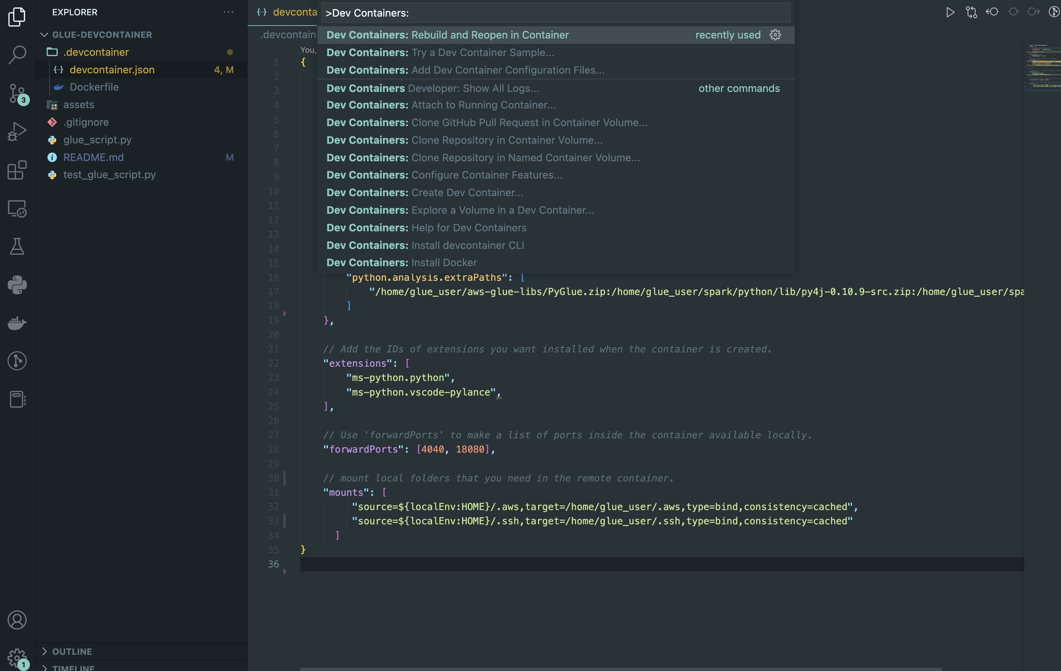Expand the assets folder

point(78,104)
